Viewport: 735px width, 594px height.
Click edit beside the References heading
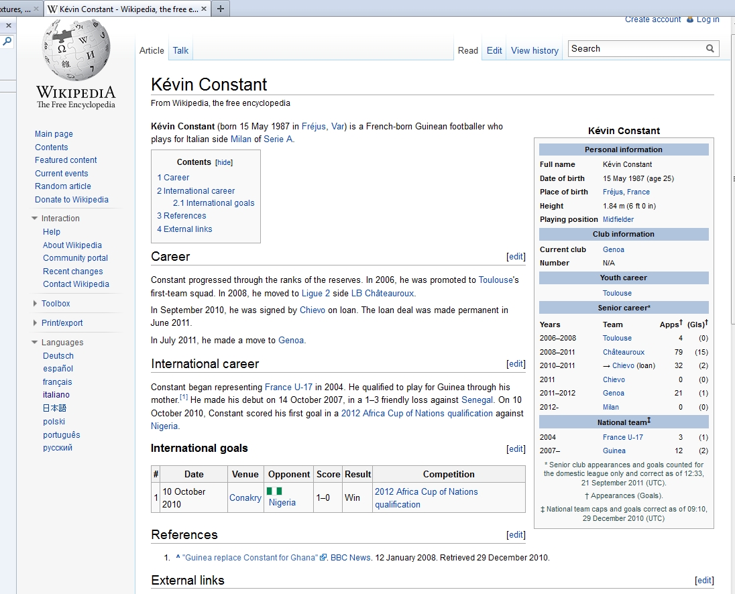516,535
